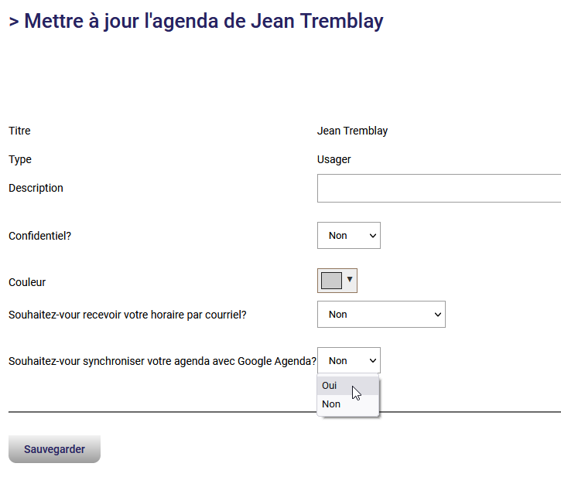This screenshot has width=561, height=494.
Task: Select Oui in the open dropdown list
Action: pos(330,386)
